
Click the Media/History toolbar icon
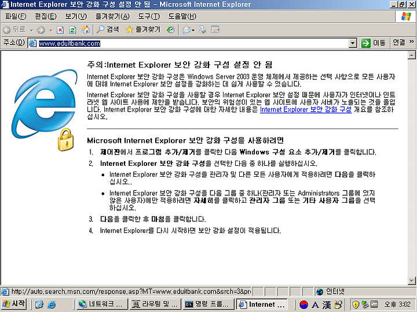click(x=170, y=30)
